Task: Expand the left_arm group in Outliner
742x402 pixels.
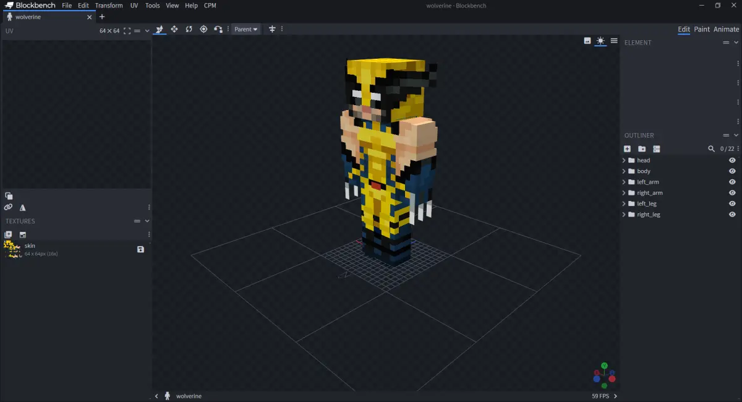Action: click(x=624, y=182)
